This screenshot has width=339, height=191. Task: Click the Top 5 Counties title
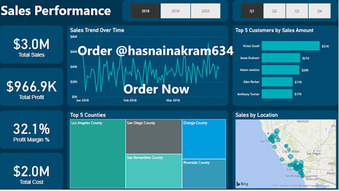88,115
